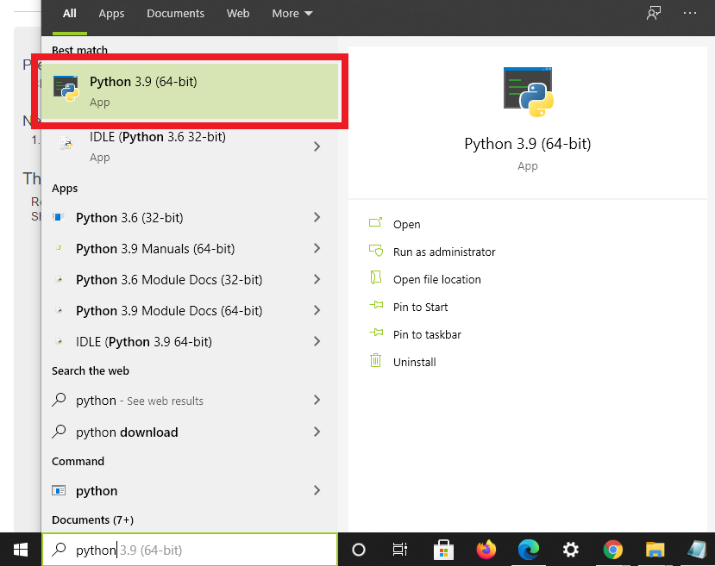Open Task View from the taskbar
Viewport: 715px width, 566px height.
pyautogui.click(x=400, y=550)
